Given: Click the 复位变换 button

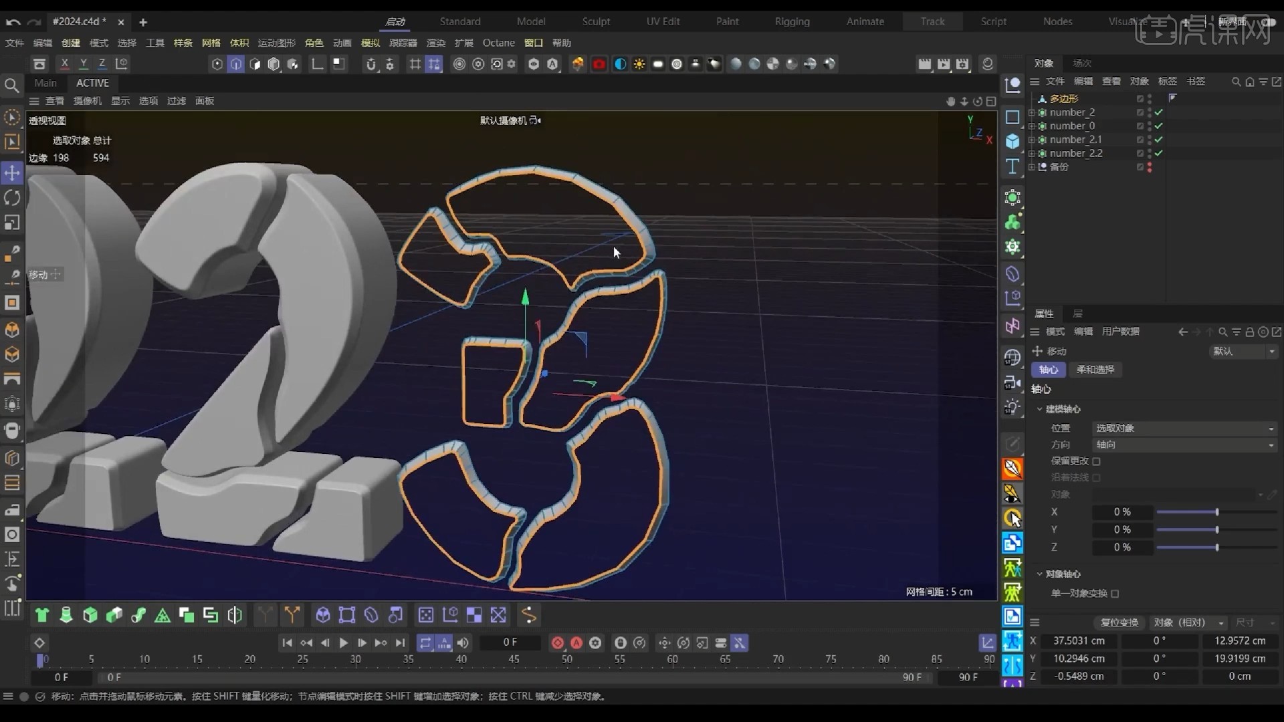Looking at the screenshot, I should (1119, 622).
